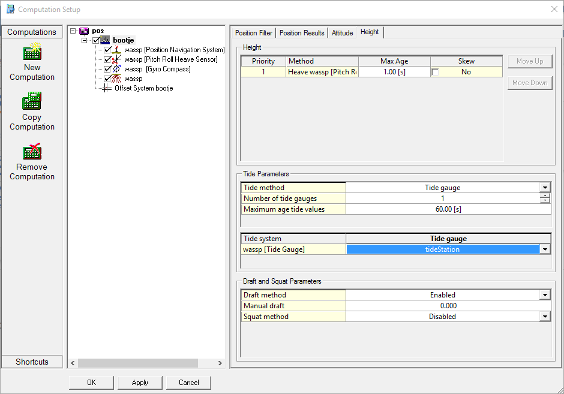Uncheck wassp Gyro Compass checkbox
The image size is (564, 394).
tap(108, 69)
